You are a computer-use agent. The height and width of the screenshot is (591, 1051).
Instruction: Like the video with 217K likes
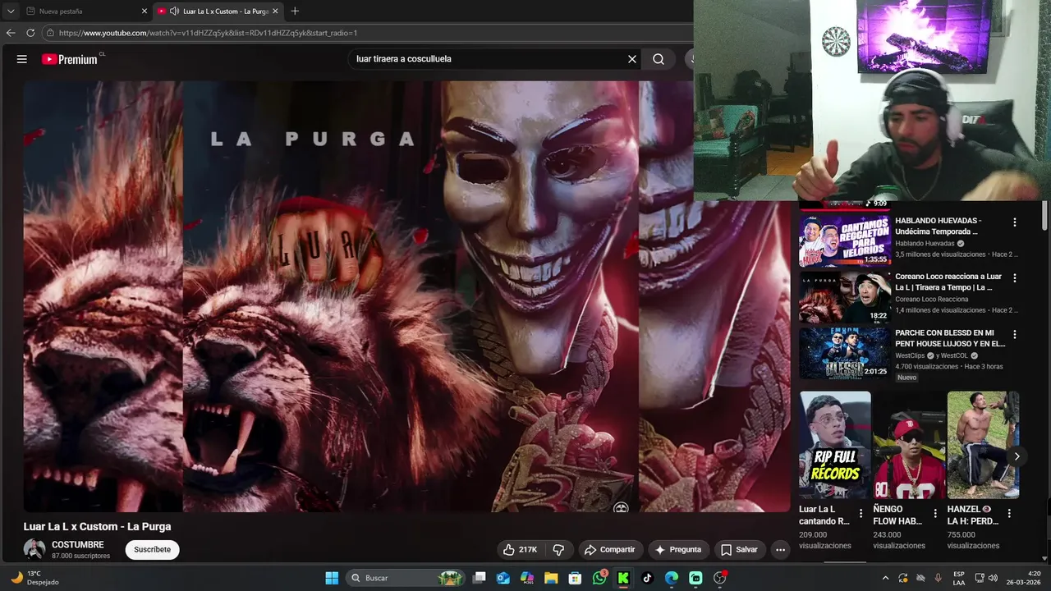(x=521, y=549)
